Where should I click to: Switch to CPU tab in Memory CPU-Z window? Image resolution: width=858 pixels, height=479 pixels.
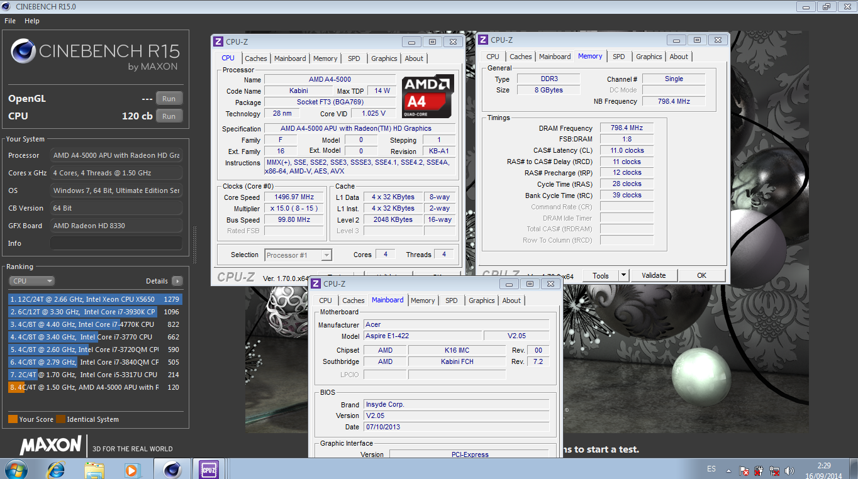tap(493, 57)
